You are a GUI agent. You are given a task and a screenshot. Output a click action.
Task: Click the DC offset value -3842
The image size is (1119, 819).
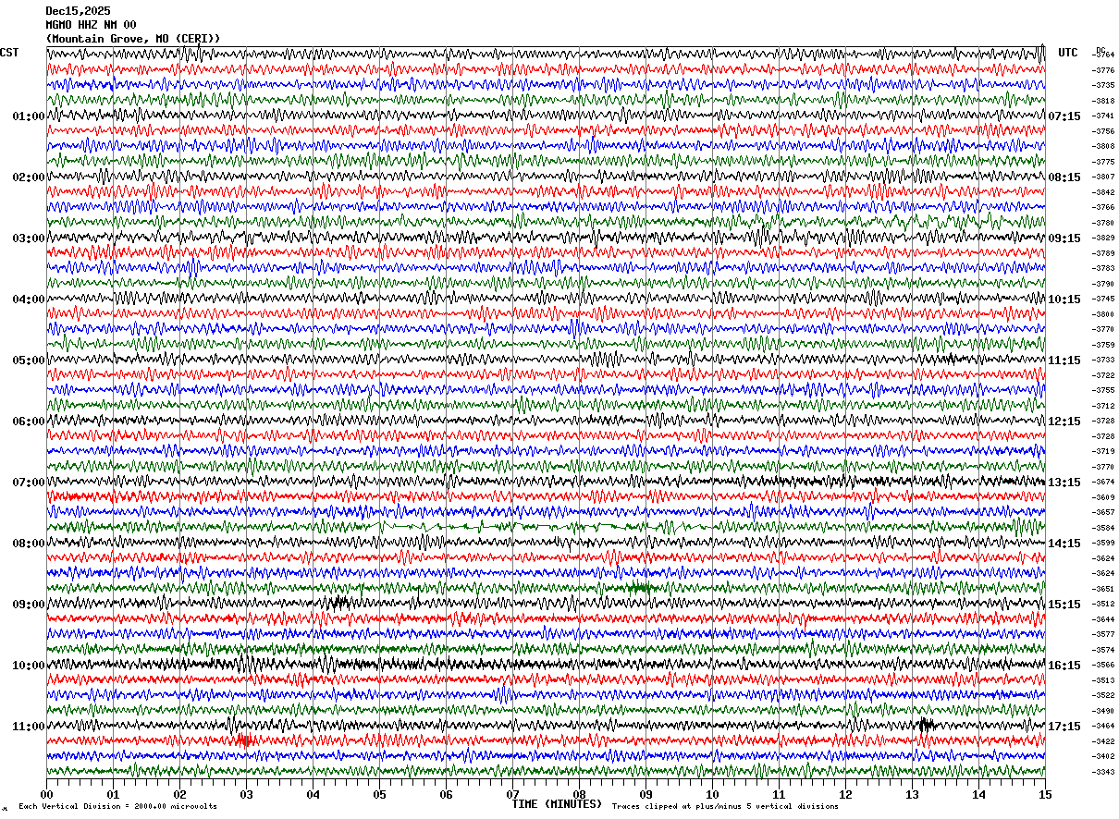pyautogui.click(x=1103, y=192)
